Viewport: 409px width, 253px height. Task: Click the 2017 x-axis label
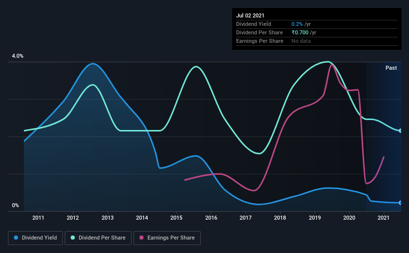click(x=246, y=218)
